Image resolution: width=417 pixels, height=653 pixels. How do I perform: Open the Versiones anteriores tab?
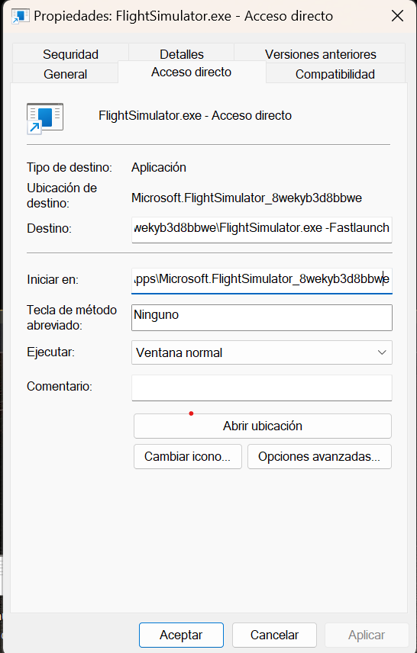(x=320, y=54)
